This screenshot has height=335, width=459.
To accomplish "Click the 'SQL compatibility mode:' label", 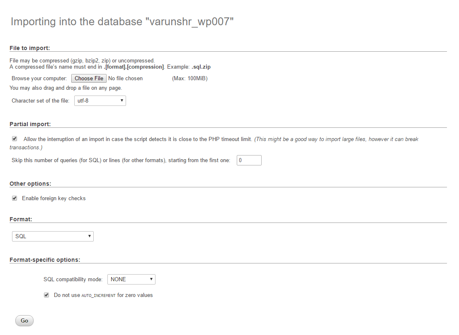I will (73, 279).
